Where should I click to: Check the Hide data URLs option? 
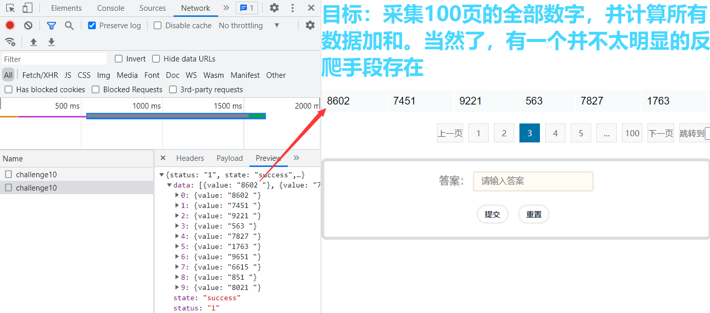pos(156,59)
